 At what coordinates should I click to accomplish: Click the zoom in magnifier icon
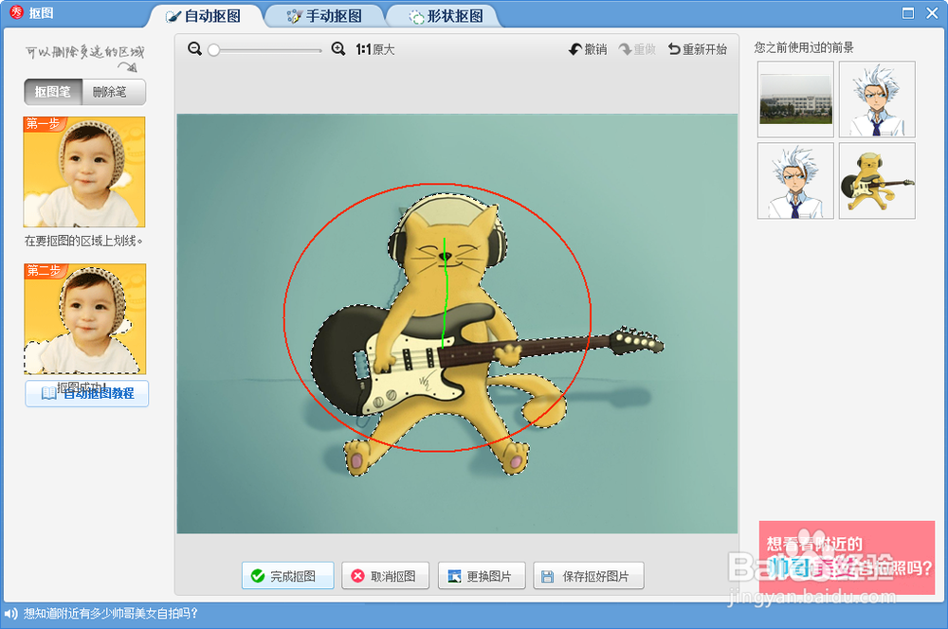pos(338,49)
